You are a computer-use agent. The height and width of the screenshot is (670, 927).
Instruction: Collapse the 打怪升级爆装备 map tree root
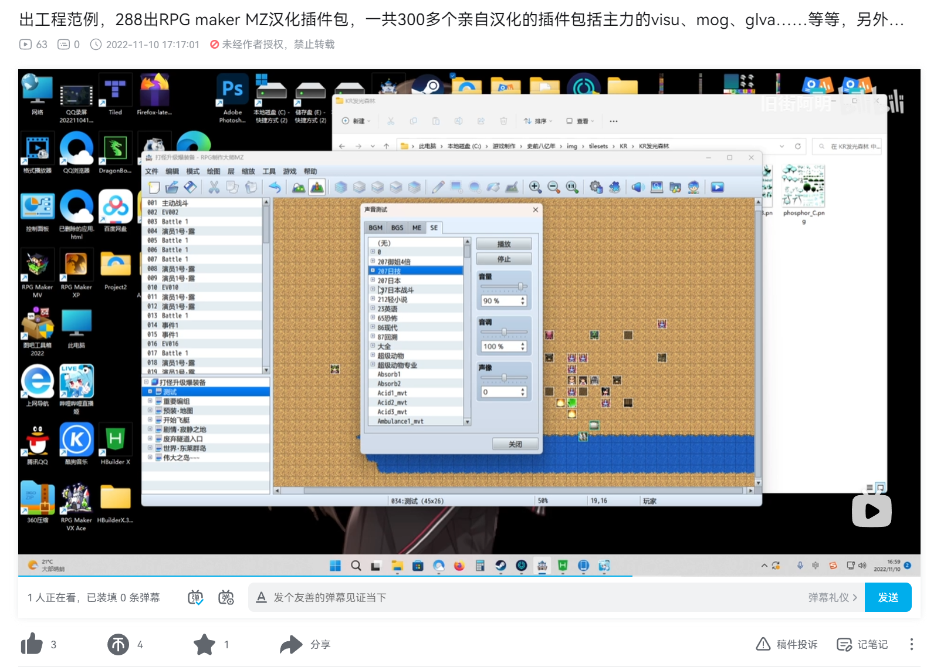[146, 382]
